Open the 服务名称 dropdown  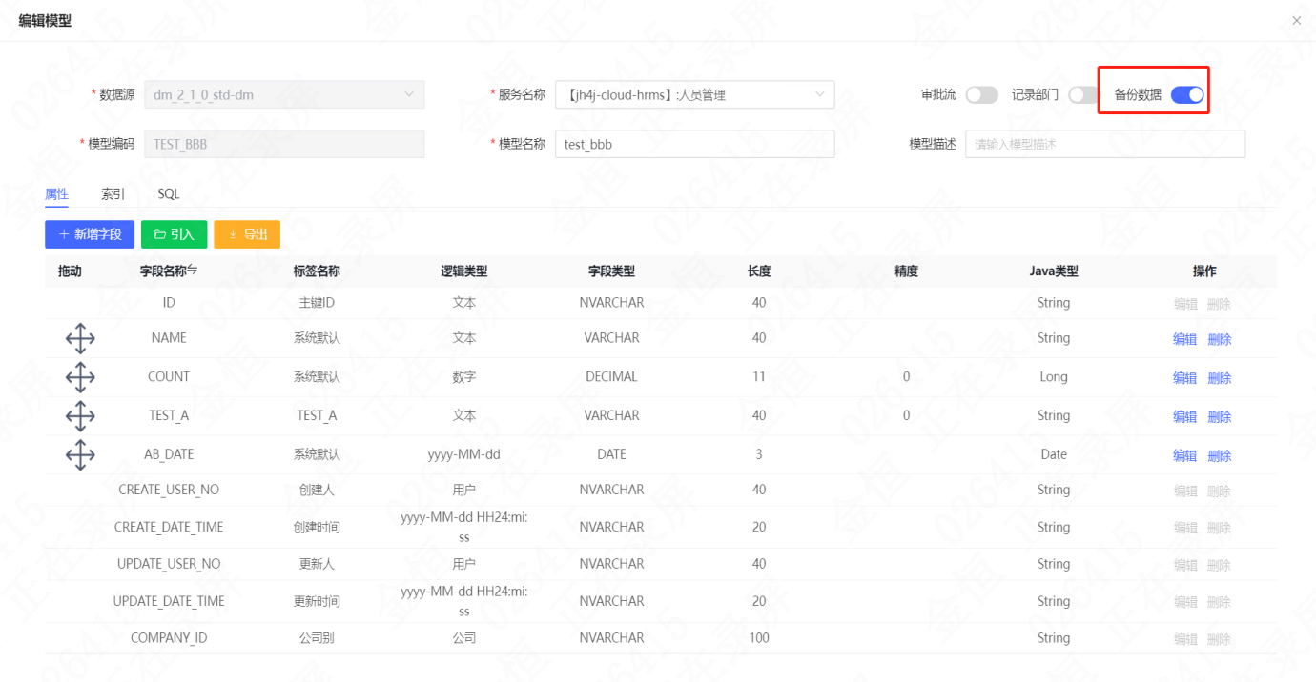(x=694, y=94)
